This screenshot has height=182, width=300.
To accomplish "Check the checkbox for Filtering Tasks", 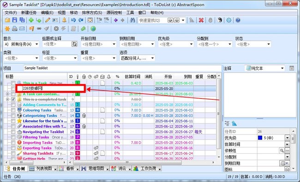I will pos(13,137).
